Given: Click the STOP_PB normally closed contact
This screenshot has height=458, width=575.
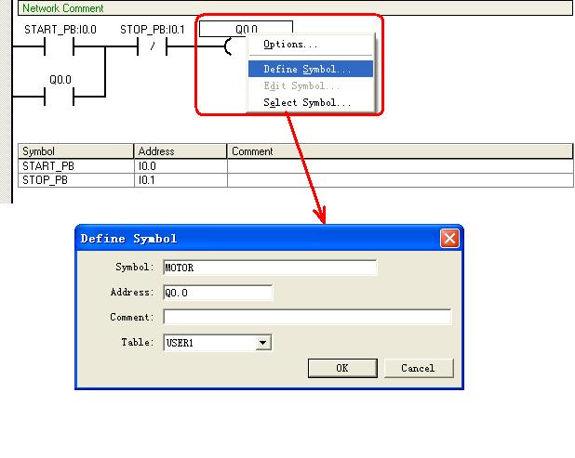Looking at the screenshot, I should 152,46.
